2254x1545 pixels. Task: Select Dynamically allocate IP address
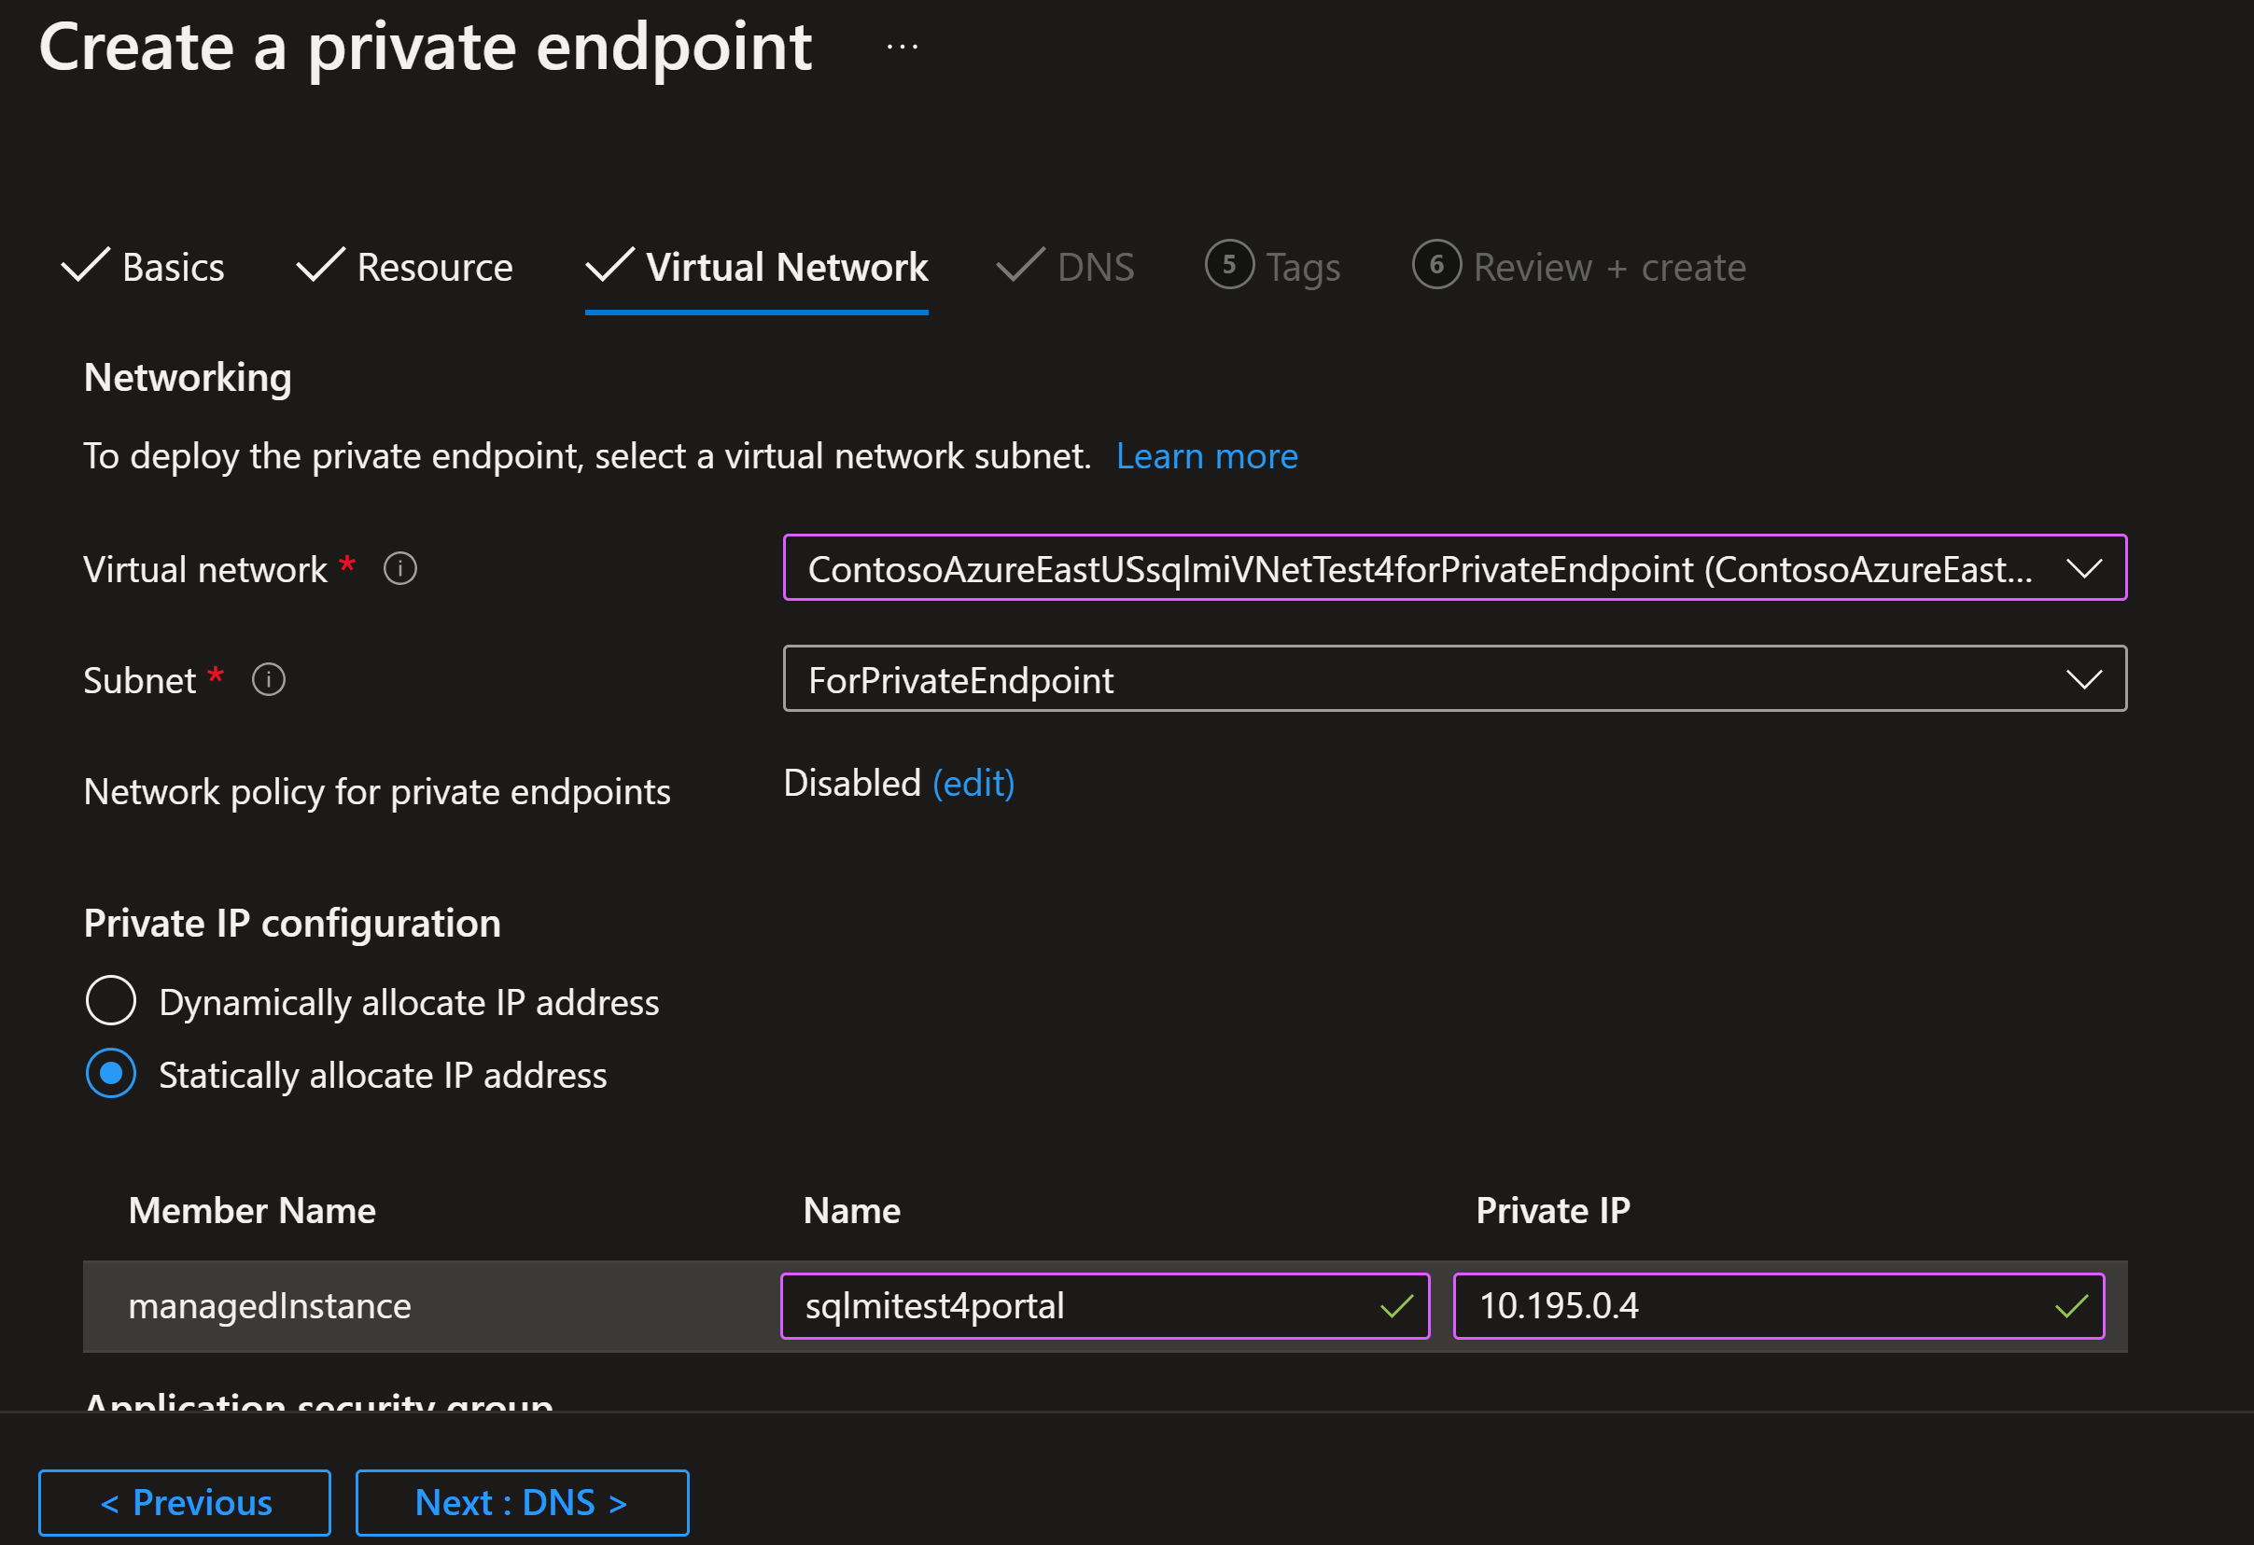click(112, 1001)
